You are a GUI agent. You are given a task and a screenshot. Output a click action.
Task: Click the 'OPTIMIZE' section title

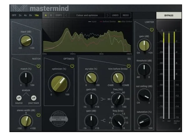pos(69,59)
